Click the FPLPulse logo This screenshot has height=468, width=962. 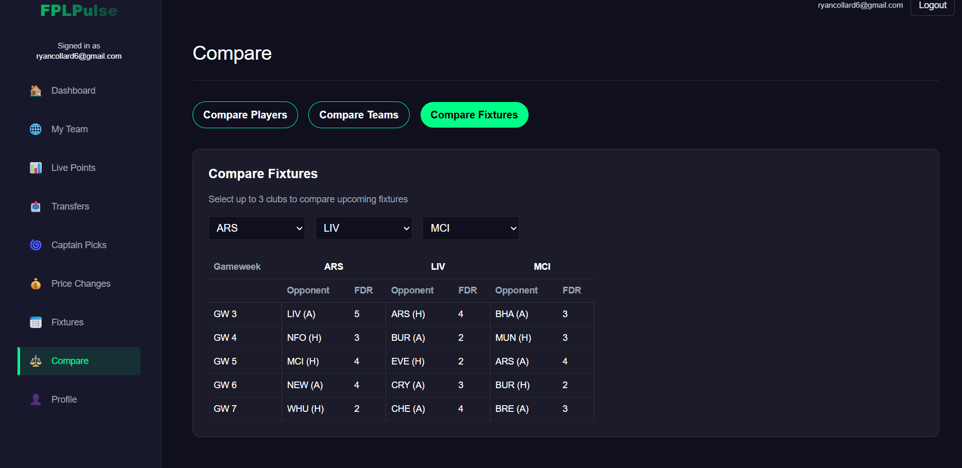[79, 10]
